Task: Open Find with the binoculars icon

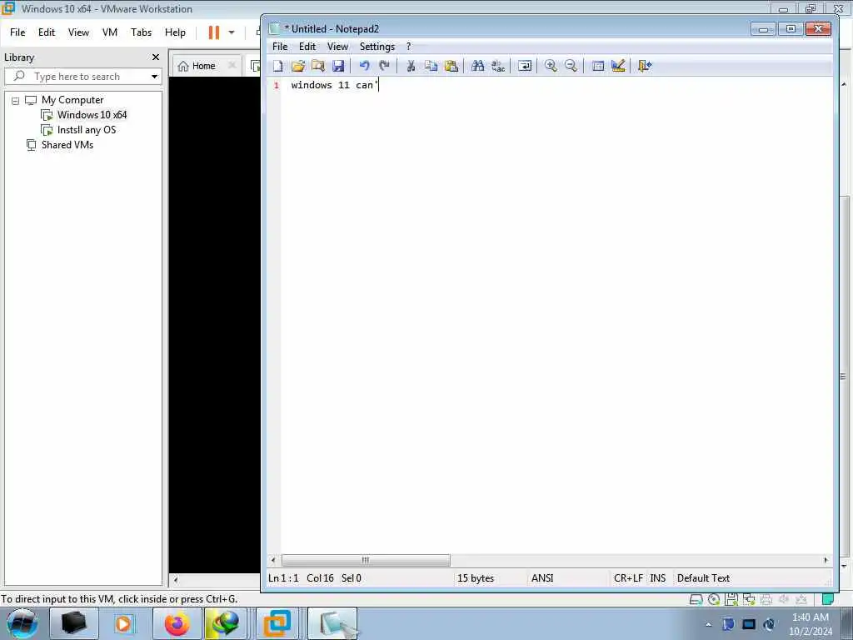Action: pyautogui.click(x=477, y=66)
